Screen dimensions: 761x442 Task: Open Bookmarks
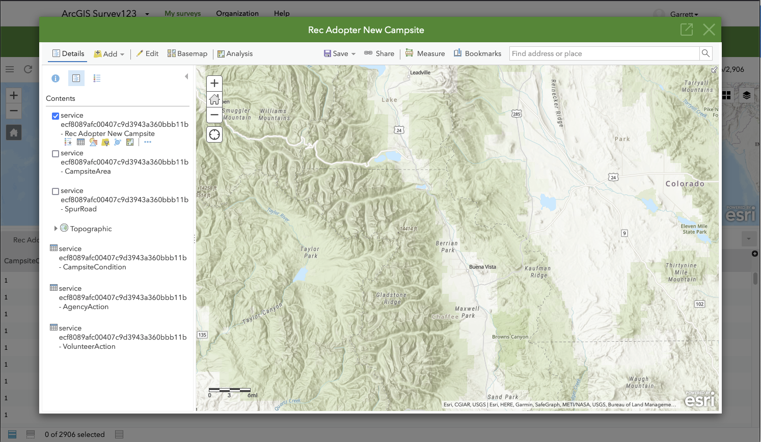click(477, 53)
